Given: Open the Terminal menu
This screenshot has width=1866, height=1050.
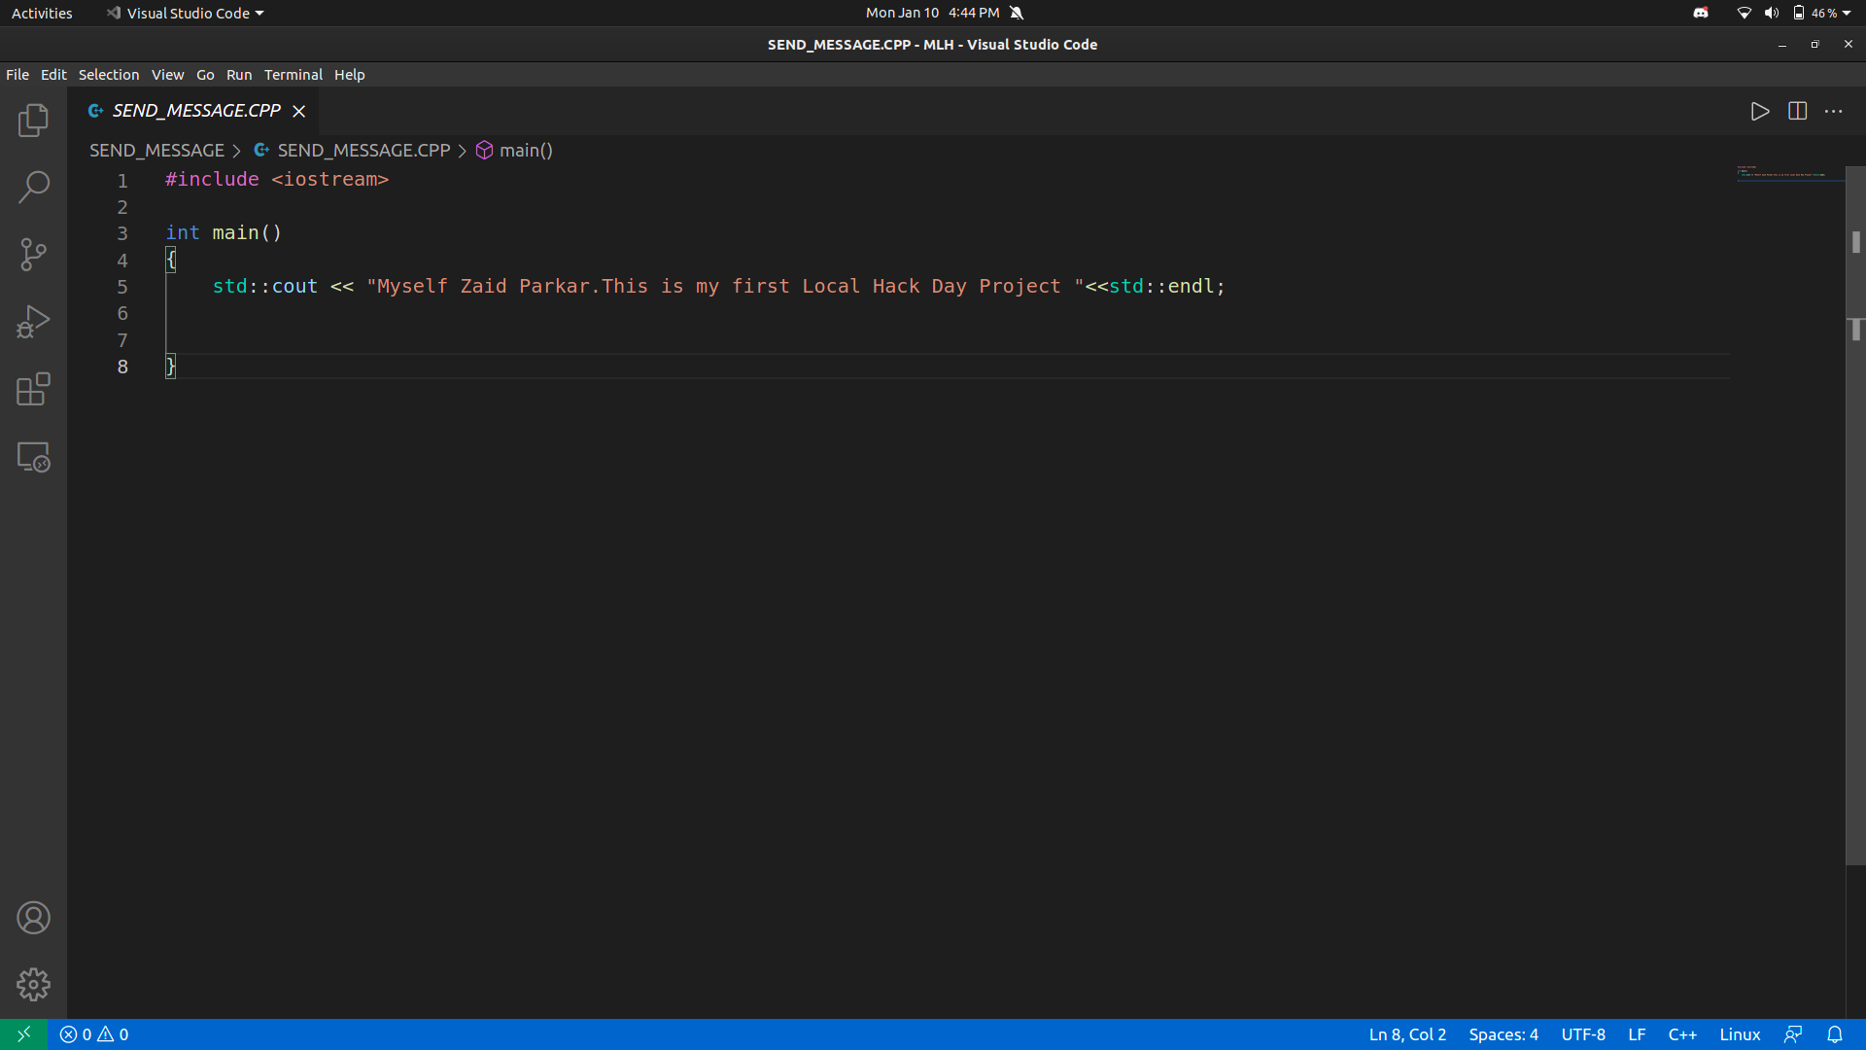Looking at the screenshot, I should click(x=293, y=75).
